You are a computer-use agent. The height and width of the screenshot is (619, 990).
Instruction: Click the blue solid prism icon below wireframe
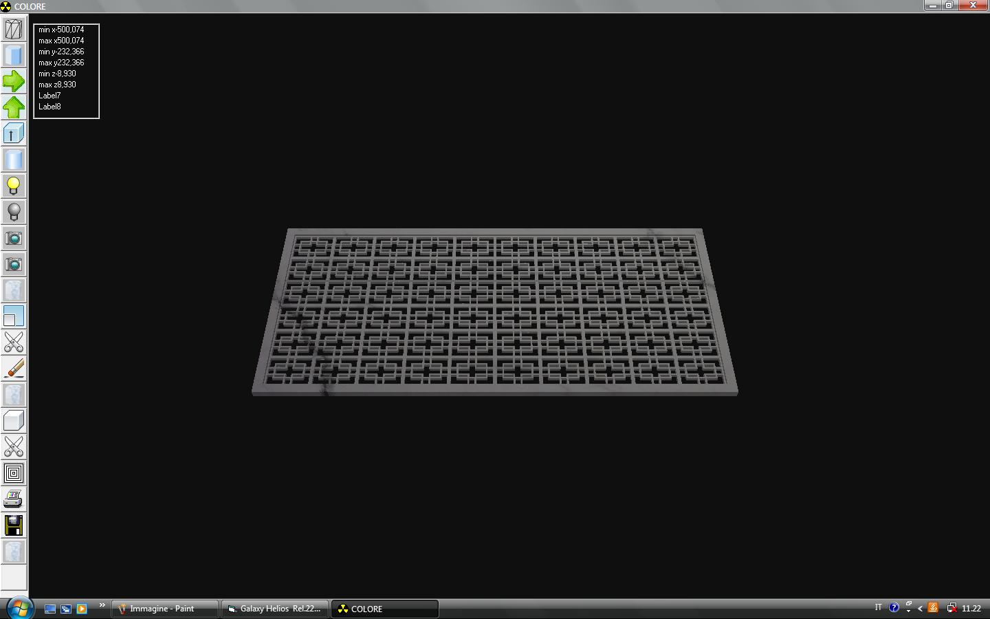click(14, 55)
